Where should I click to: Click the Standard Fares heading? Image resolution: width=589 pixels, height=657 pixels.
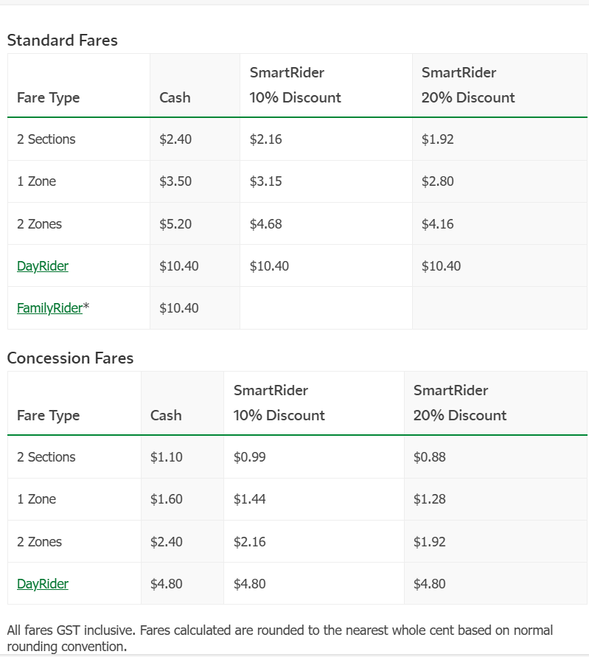(x=63, y=41)
